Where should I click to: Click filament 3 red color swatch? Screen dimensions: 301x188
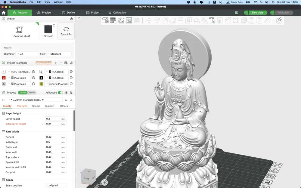click(4, 78)
